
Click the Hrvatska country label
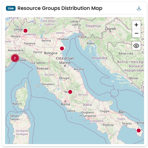[x=100, y=58]
